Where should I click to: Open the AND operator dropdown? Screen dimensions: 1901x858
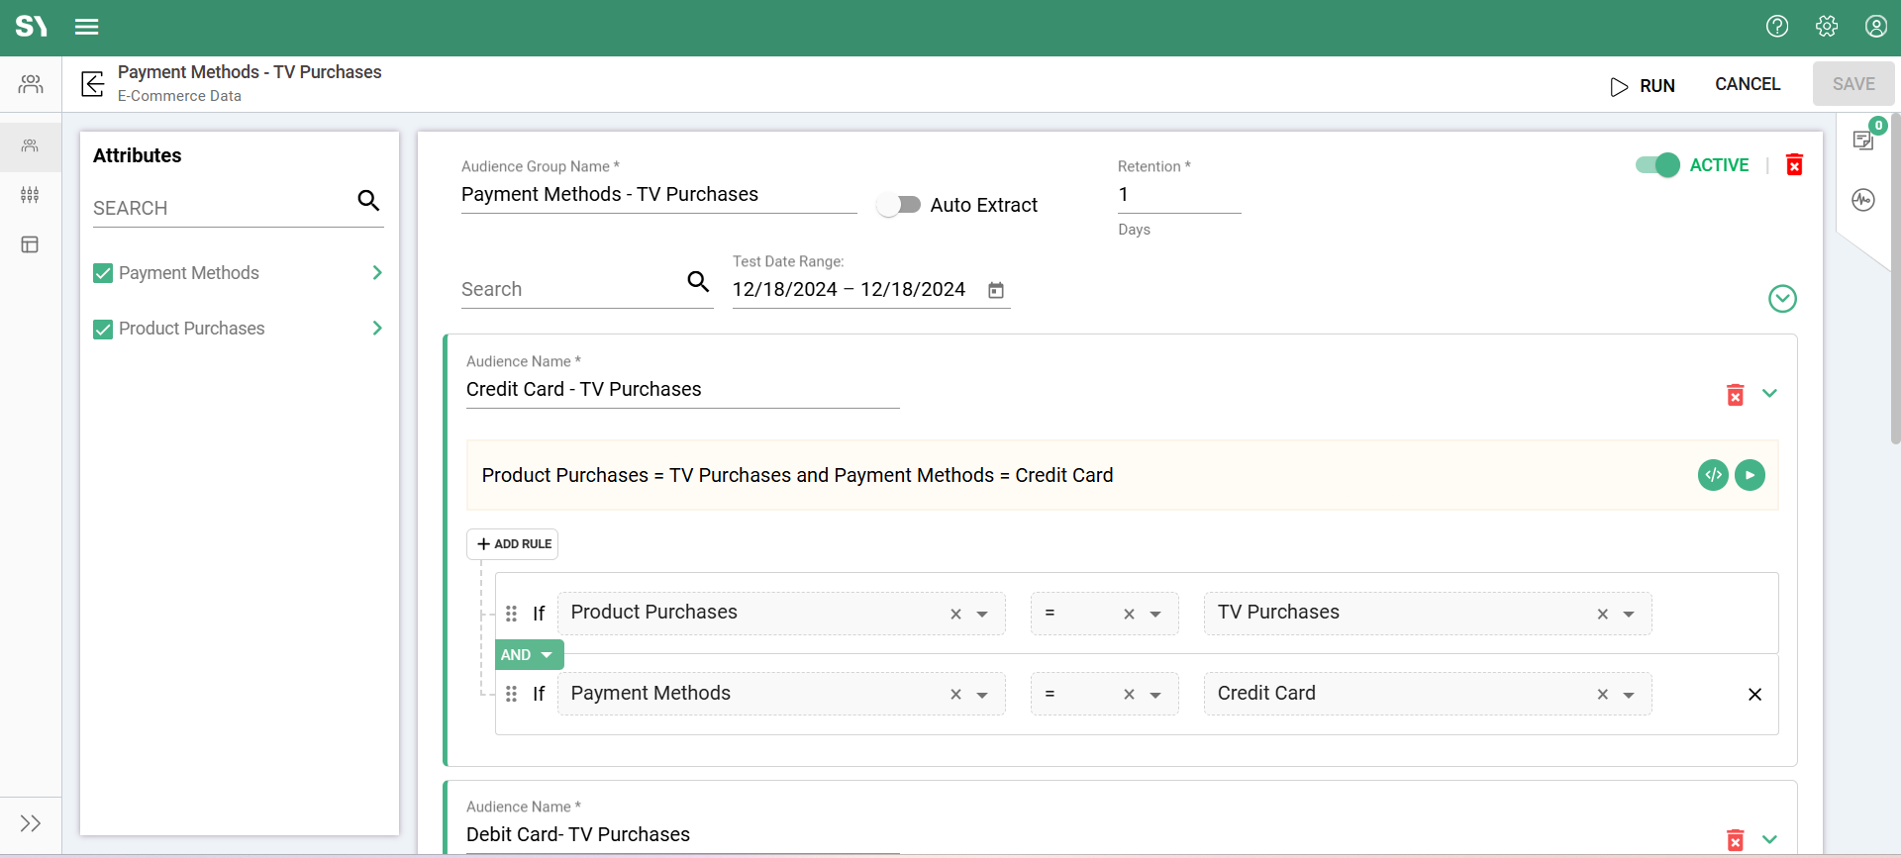(x=529, y=655)
